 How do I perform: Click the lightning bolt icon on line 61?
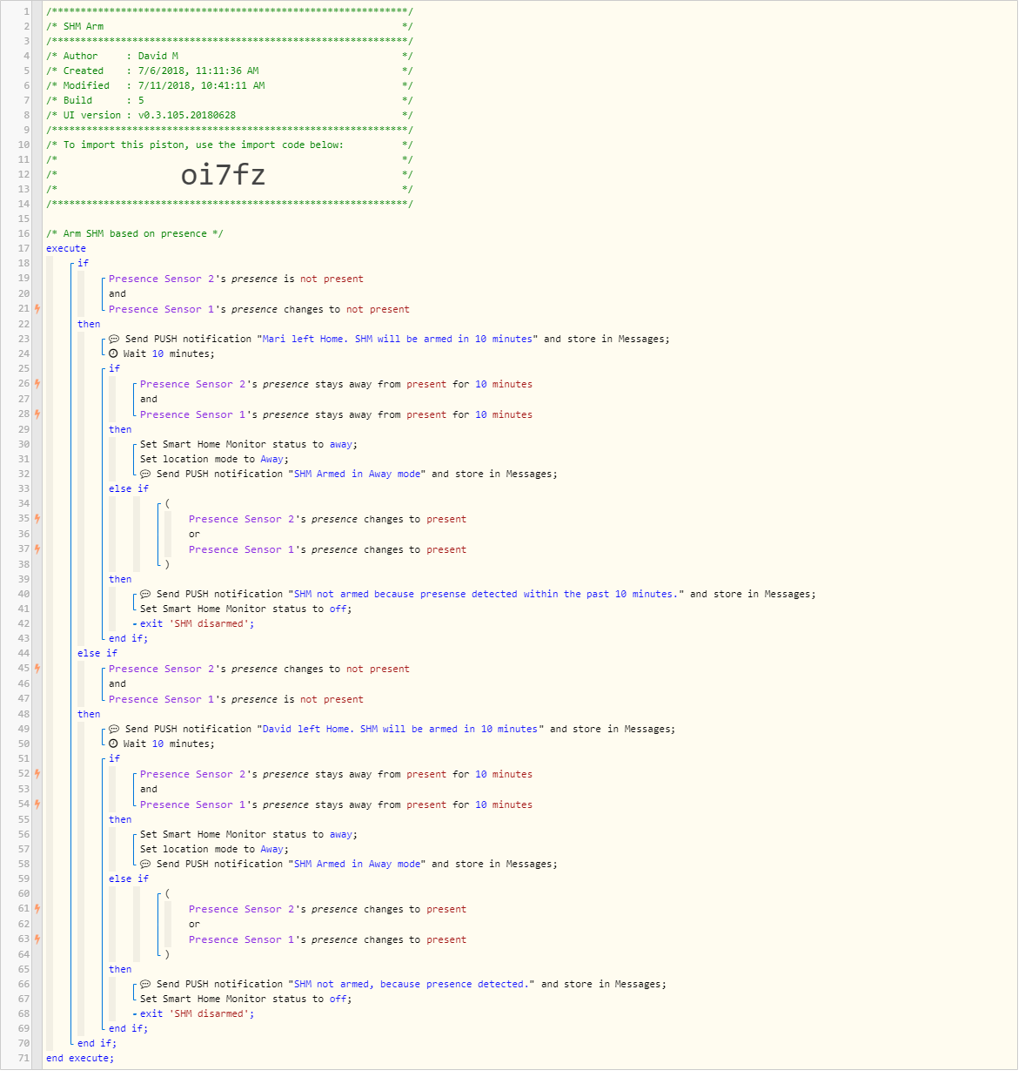[x=37, y=909]
